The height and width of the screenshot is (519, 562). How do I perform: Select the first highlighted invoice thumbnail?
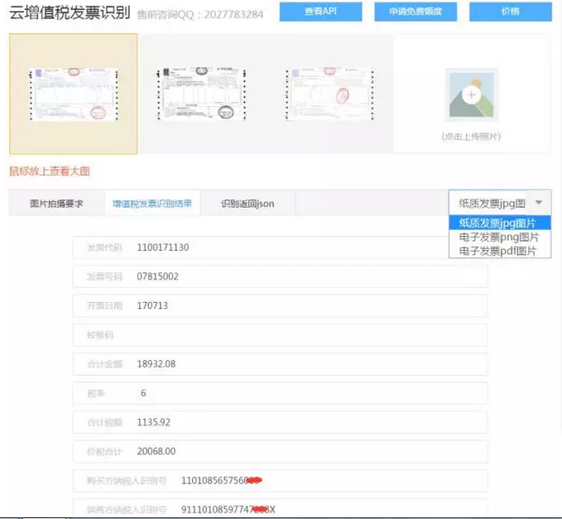(x=73, y=94)
